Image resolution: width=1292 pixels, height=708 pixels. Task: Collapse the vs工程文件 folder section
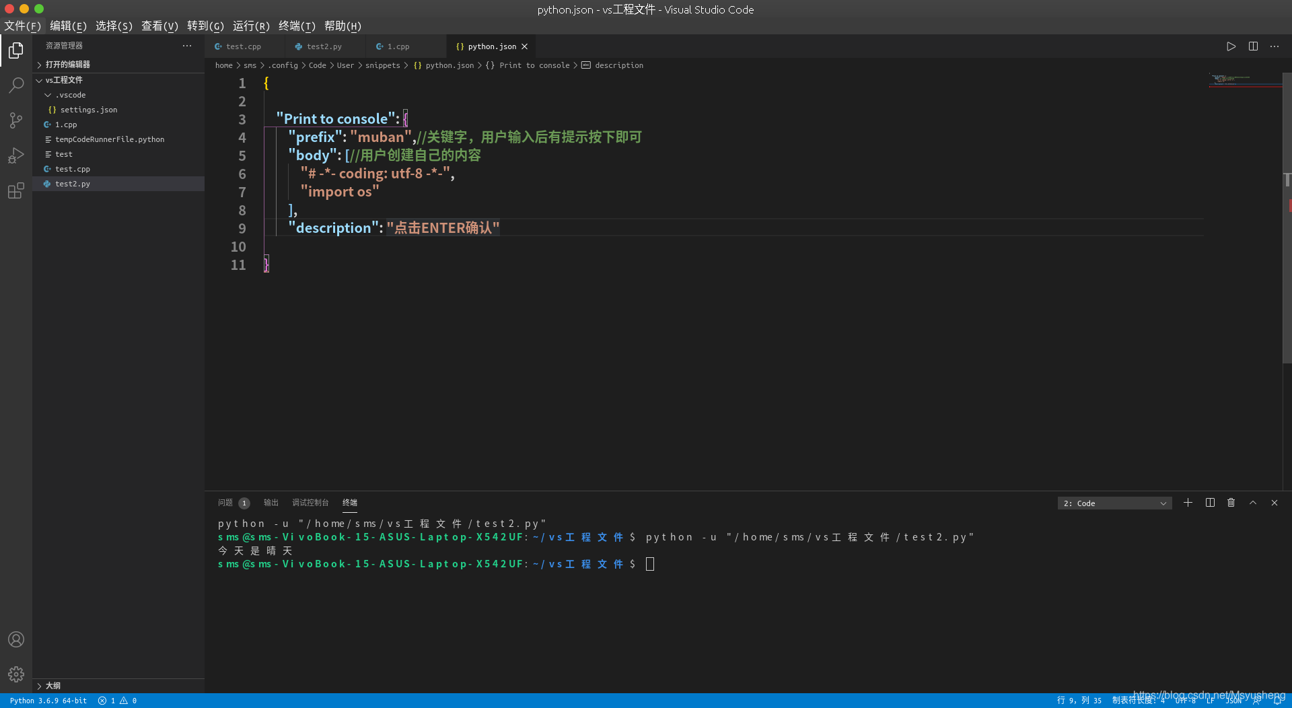click(118, 80)
